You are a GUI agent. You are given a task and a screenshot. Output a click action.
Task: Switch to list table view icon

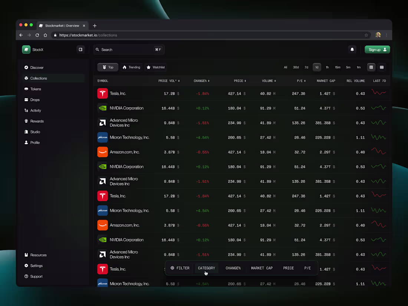coord(371,67)
